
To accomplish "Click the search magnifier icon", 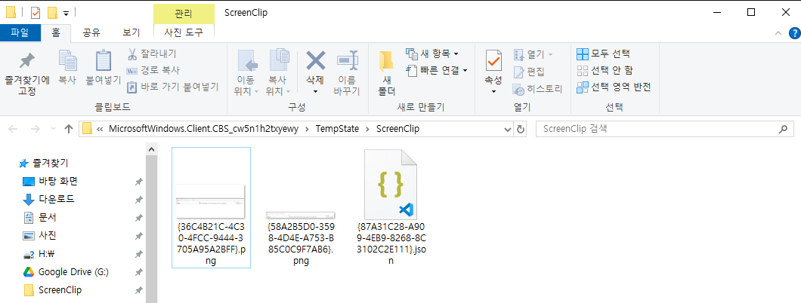I will click(x=783, y=130).
